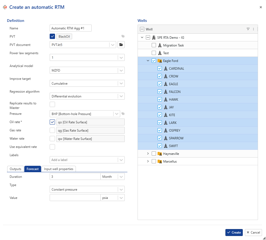The image size is (266, 240).
Task: Check the Use equivalent rate checkbox
Action: (x=52, y=147)
